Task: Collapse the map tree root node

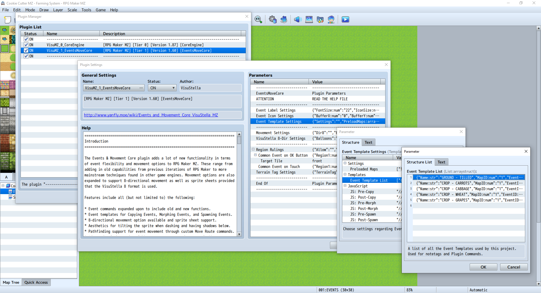Action: tap(3, 186)
